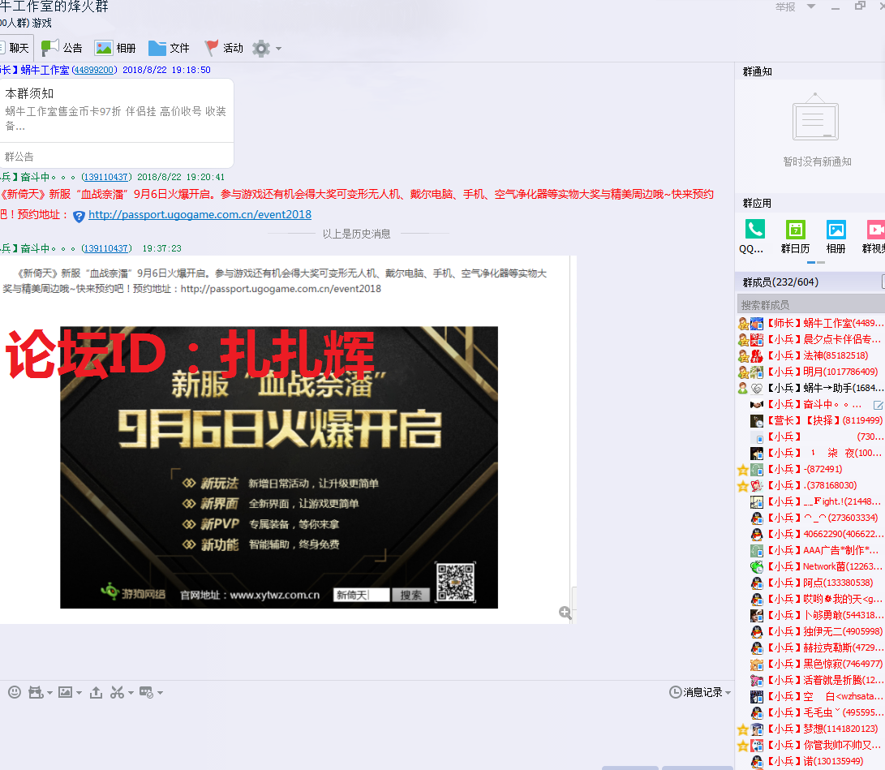Select member 染 夜
Image resolution: width=885 pixels, height=770 pixels.
[x=810, y=454]
